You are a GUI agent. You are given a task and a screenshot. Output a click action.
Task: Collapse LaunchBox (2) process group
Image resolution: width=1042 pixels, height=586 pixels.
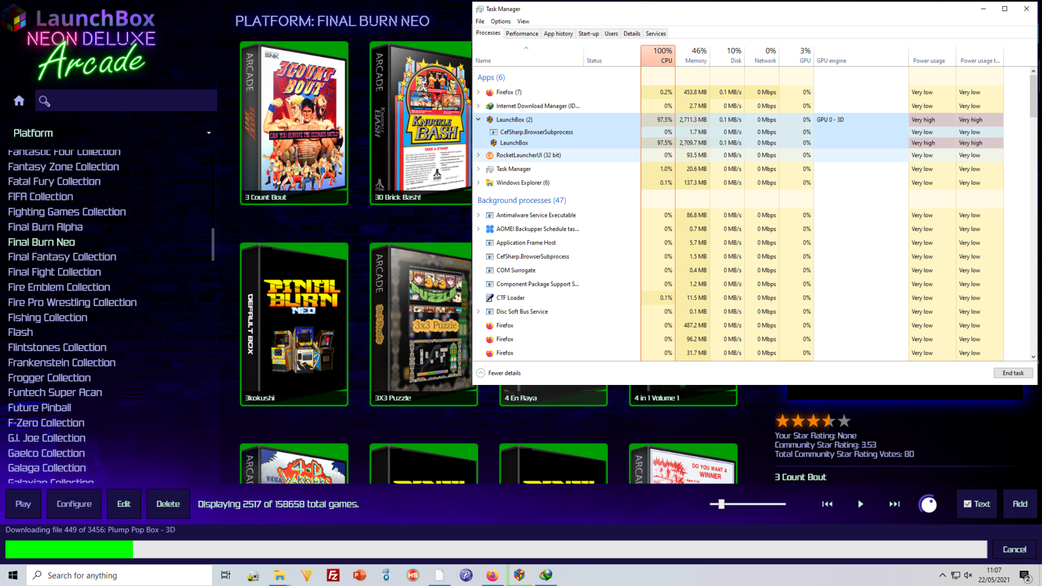[x=479, y=120]
